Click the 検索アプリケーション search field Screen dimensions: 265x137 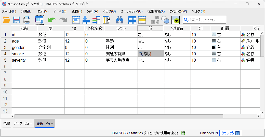[x=204, y=20]
